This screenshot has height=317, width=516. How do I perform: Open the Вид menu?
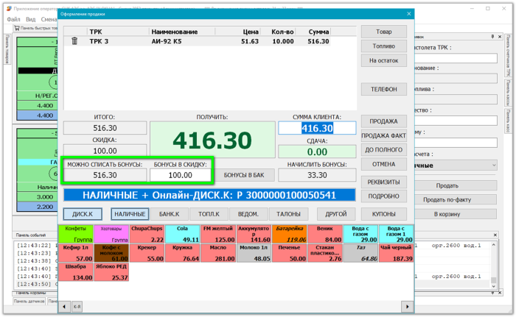[x=31, y=19]
